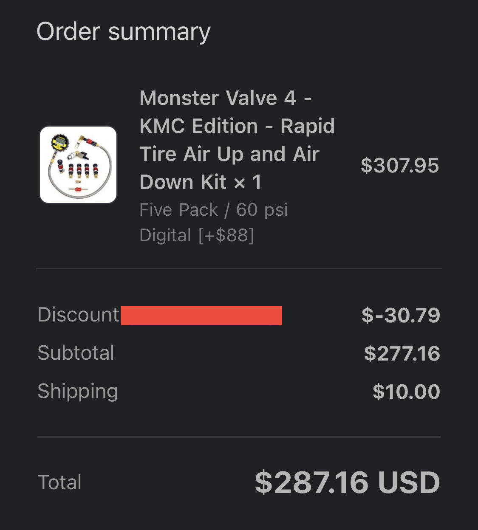Select the Order summary heading

tap(123, 32)
